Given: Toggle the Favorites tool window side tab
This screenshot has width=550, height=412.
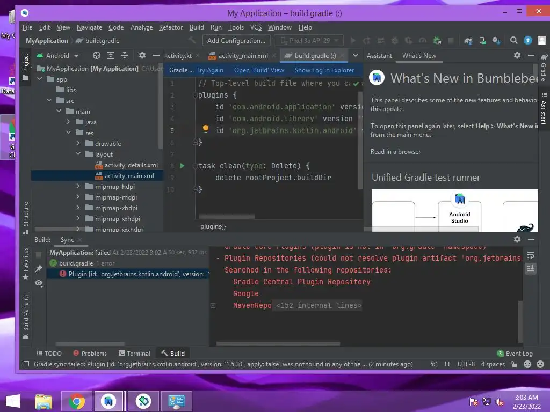Looking at the screenshot, I should pyautogui.click(x=26, y=264).
